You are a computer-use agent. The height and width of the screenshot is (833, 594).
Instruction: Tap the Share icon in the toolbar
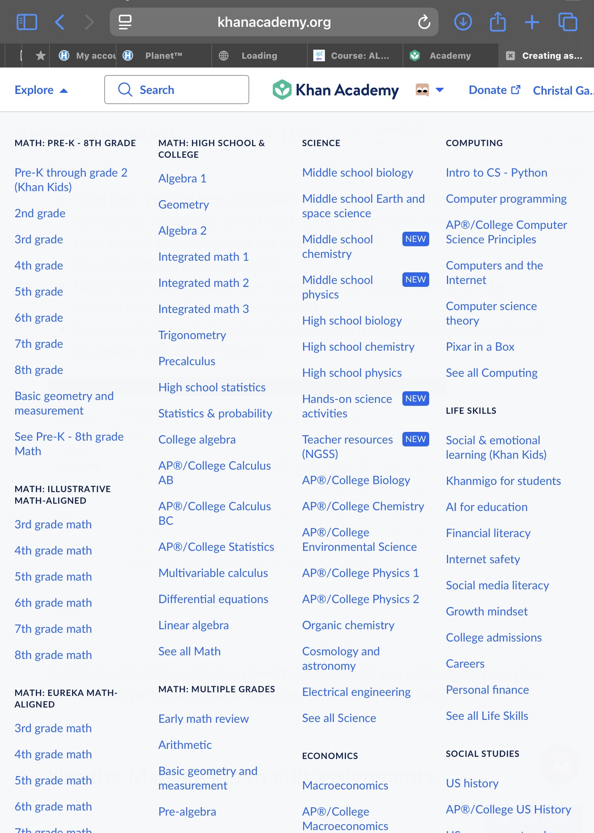tap(497, 22)
